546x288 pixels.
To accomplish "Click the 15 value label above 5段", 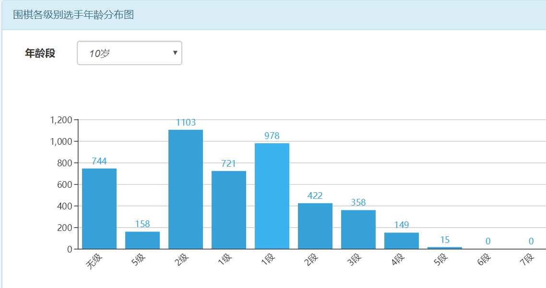I will pos(445,240).
